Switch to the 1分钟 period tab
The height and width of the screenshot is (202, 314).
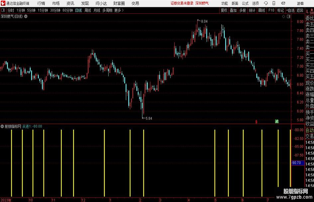[21, 10]
